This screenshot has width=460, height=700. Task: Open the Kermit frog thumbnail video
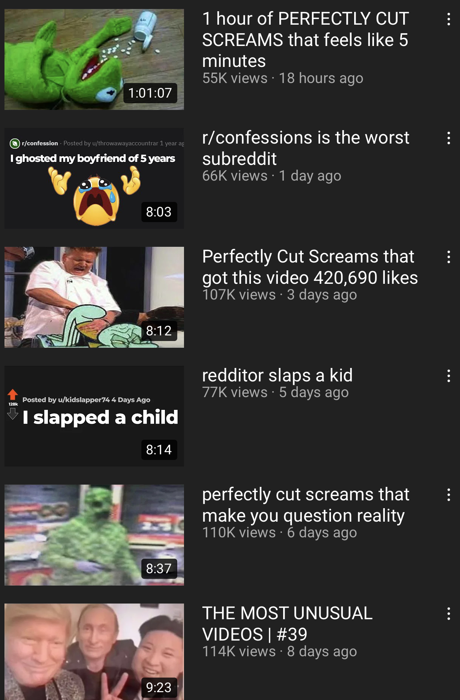tap(94, 59)
